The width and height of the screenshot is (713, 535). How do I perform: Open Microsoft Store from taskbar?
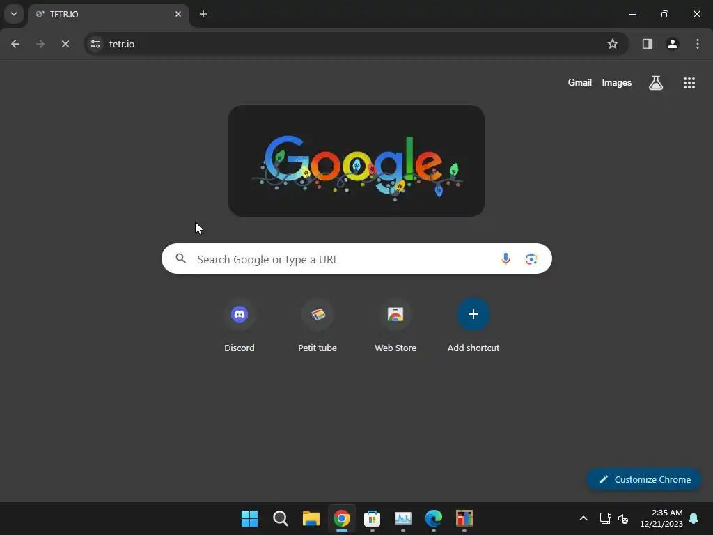click(x=372, y=518)
